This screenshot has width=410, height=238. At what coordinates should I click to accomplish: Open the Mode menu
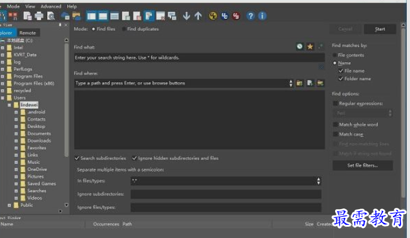(x=13, y=6)
